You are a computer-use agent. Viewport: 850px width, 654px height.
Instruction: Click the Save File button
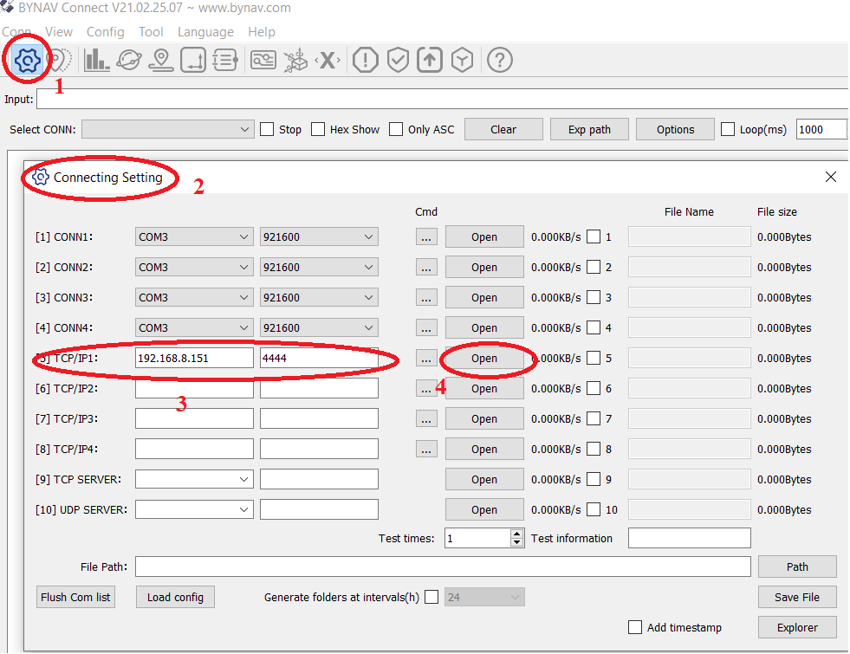(797, 597)
